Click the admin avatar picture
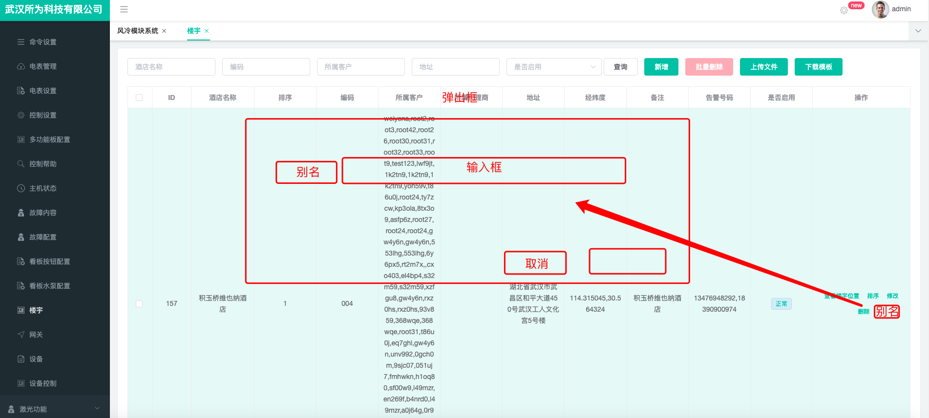Image resolution: width=929 pixels, height=418 pixels. pos(880,9)
